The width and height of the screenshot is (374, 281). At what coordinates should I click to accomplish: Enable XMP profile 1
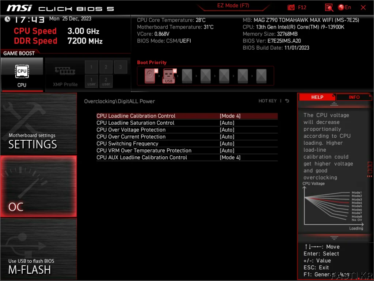91,67
